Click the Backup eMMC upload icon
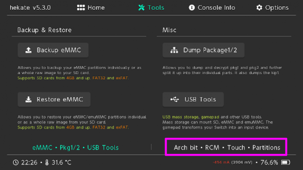This screenshot has width=303, height=170. point(29,50)
